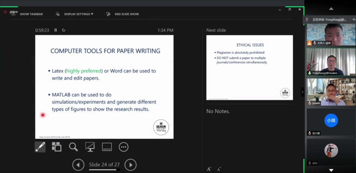Viewport: 356px width, 173px height.
Task: Make the notes text smaller
Action: (219, 169)
